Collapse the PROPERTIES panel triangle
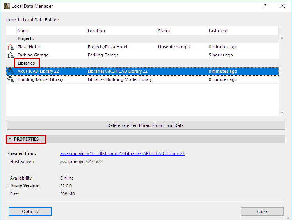Viewport: 292px width, 220px height. pyautogui.click(x=10, y=139)
